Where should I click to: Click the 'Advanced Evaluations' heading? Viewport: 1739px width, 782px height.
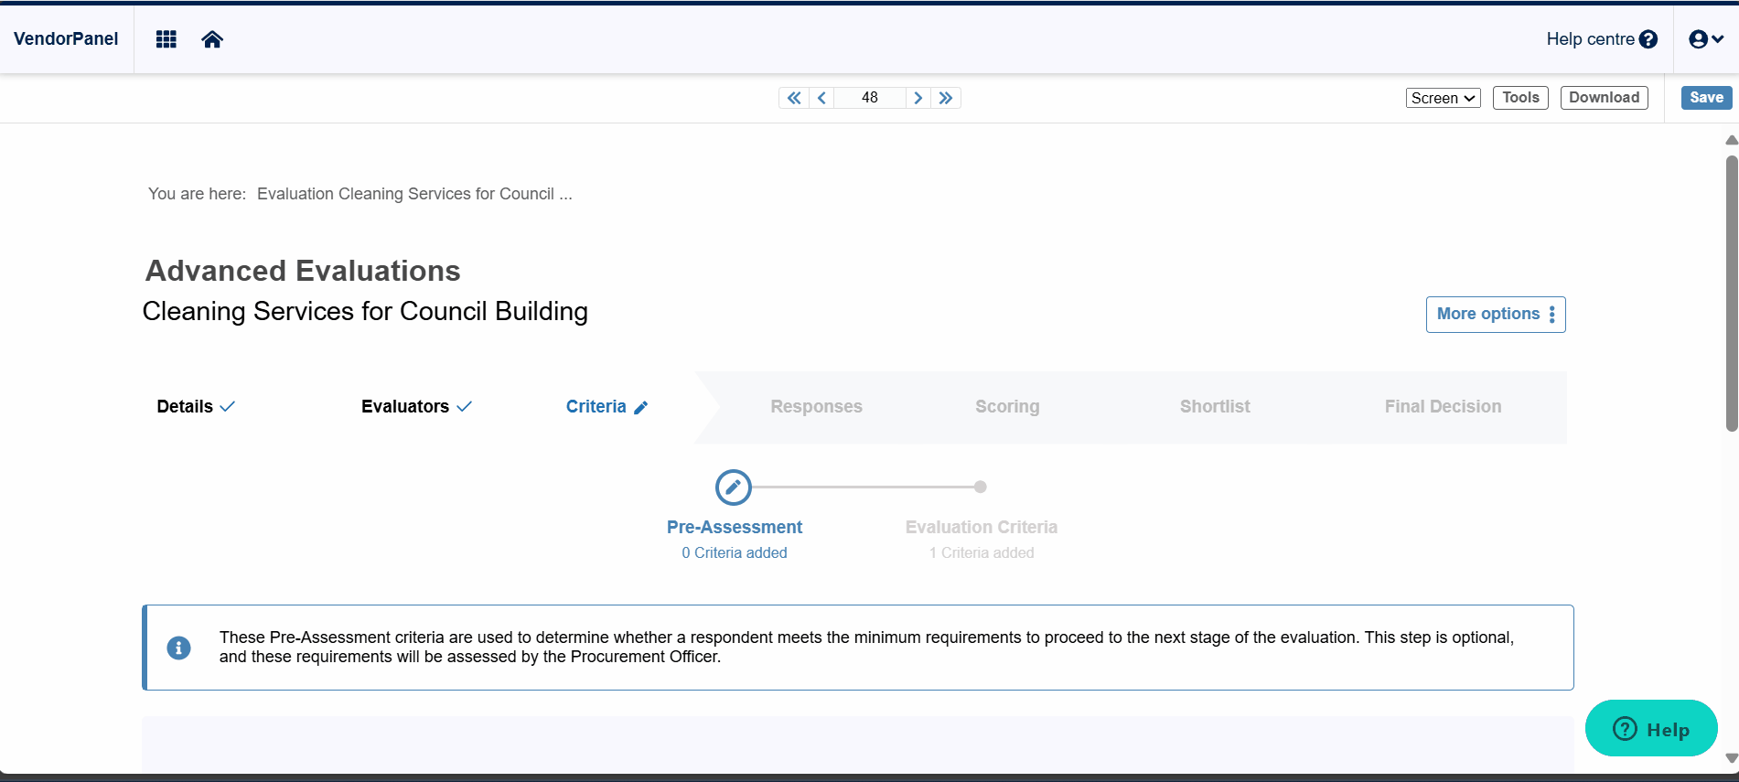(303, 271)
